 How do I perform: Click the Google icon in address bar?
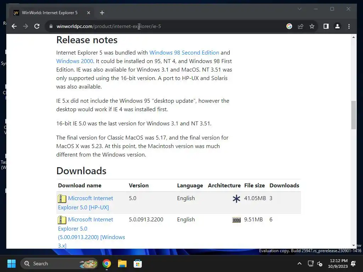pos(289,26)
